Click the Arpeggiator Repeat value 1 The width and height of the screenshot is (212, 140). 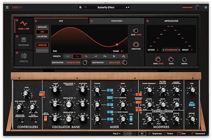pyautogui.click(x=192, y=50)
